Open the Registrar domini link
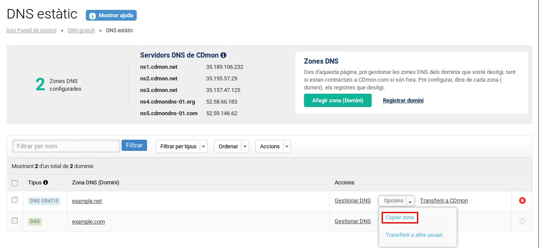The image size is (539, 248). tap(403, 101)
